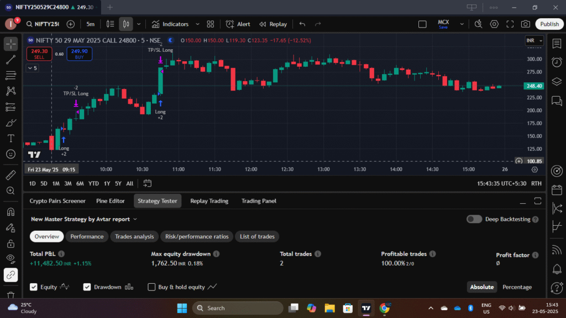Click the Windows taskbar Search box
Image resolution: width=566 pixels, height=318 pixels.
click(238, 308)
